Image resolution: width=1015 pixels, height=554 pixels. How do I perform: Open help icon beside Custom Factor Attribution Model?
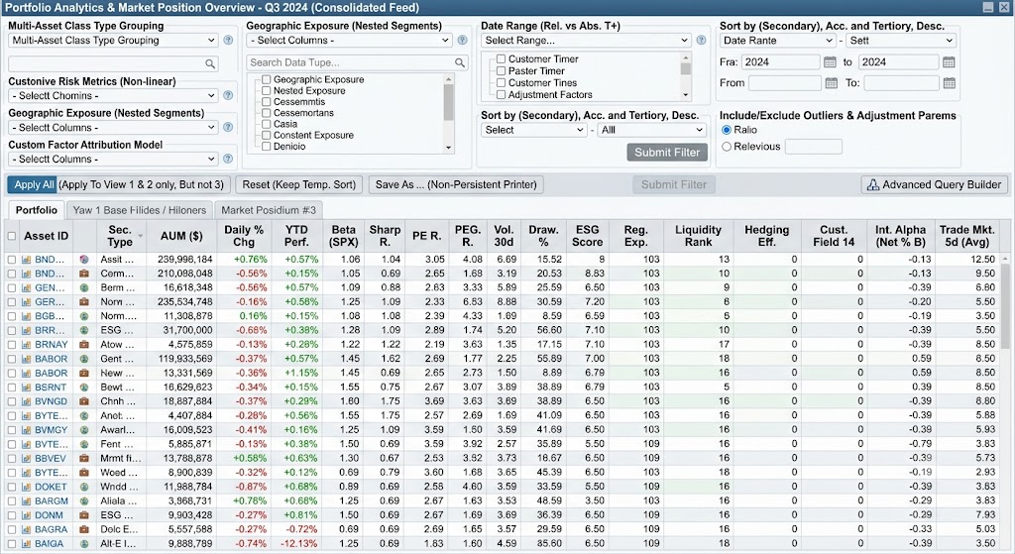228,159
